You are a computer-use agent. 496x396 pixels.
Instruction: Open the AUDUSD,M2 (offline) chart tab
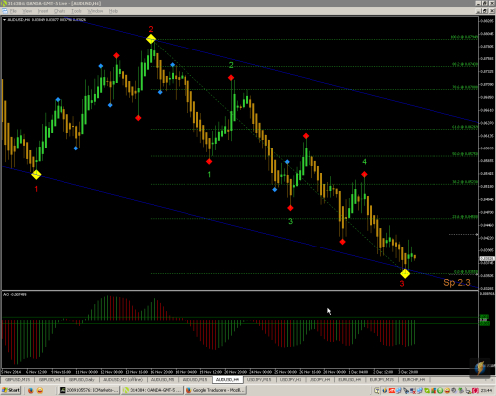click(x=123, y=380)
